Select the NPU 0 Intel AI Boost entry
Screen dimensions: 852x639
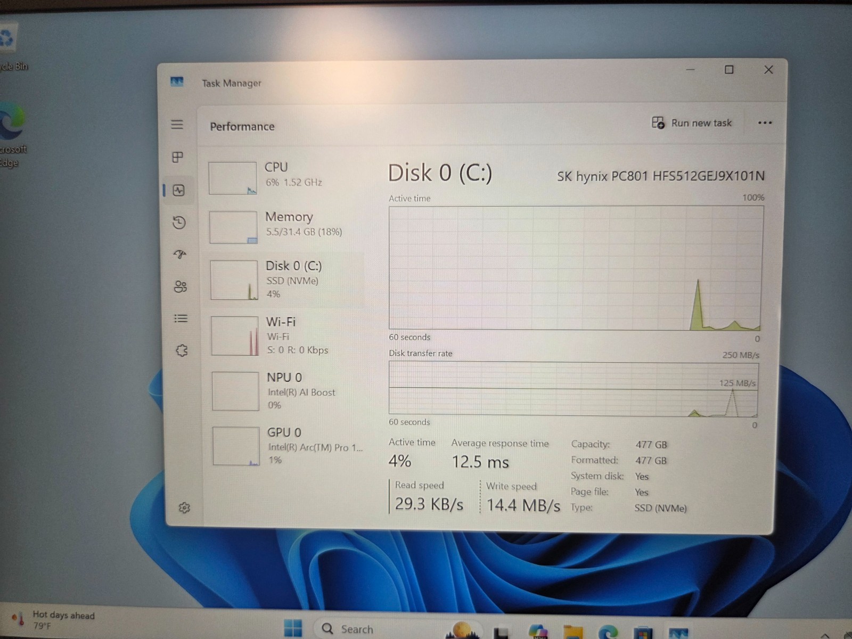(x=288, y=391)
